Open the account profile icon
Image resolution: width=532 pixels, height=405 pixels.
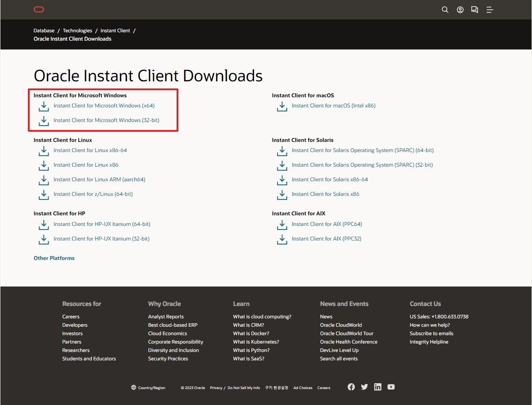460,10
